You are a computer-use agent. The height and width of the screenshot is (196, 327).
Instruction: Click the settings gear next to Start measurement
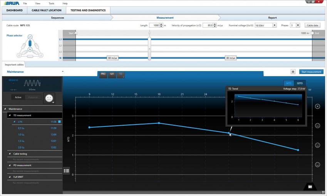click(293, 72)
